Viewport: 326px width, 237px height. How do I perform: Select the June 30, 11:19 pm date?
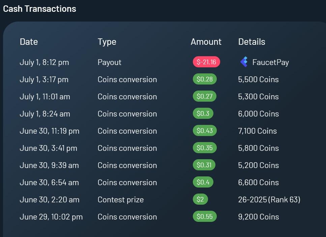tap(50, 131)
